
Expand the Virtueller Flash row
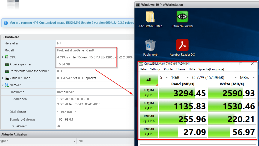click(x=3, y=78)
